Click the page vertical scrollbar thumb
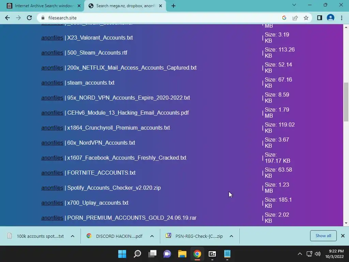 coord(346,102)
